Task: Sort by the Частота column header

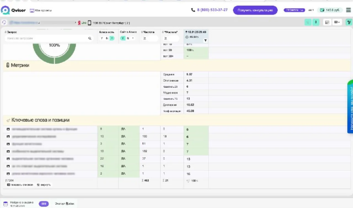Action: [x=148, y=32]
